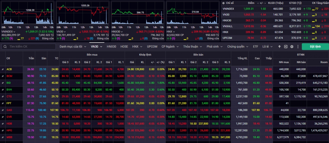Screen dimensions: 329x143
Task: Click BVH ceiling price 53.60
Action: click(30, 89)
